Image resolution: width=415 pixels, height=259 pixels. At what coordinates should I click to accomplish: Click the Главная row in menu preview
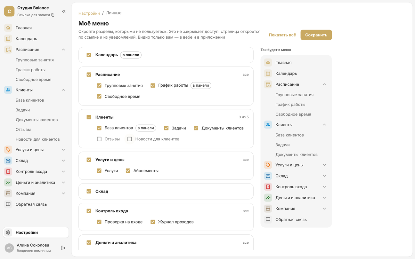(x=296, y=63)
